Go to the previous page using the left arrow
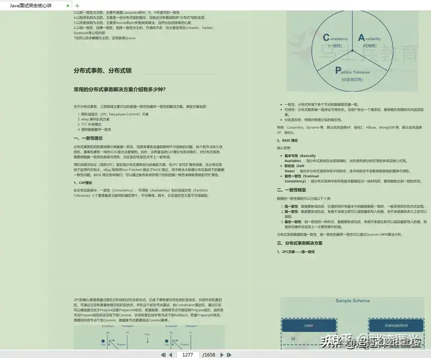The image size is (431, 358). [x=171, y=354]
